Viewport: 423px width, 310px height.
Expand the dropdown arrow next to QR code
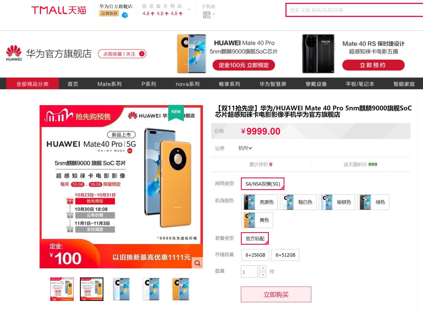pyautogui.click(x=214, y=14)
